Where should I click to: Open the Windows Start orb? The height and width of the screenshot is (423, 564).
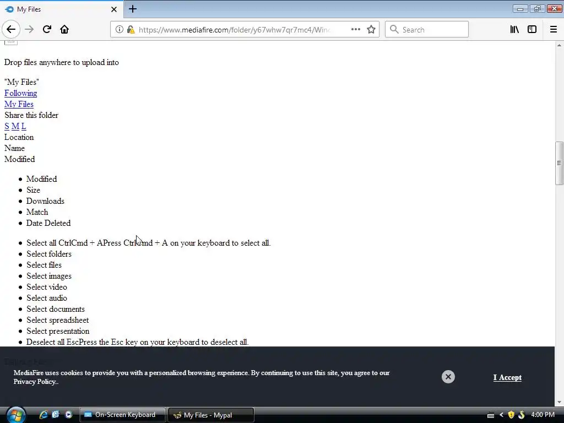click(x=16, y=415)
